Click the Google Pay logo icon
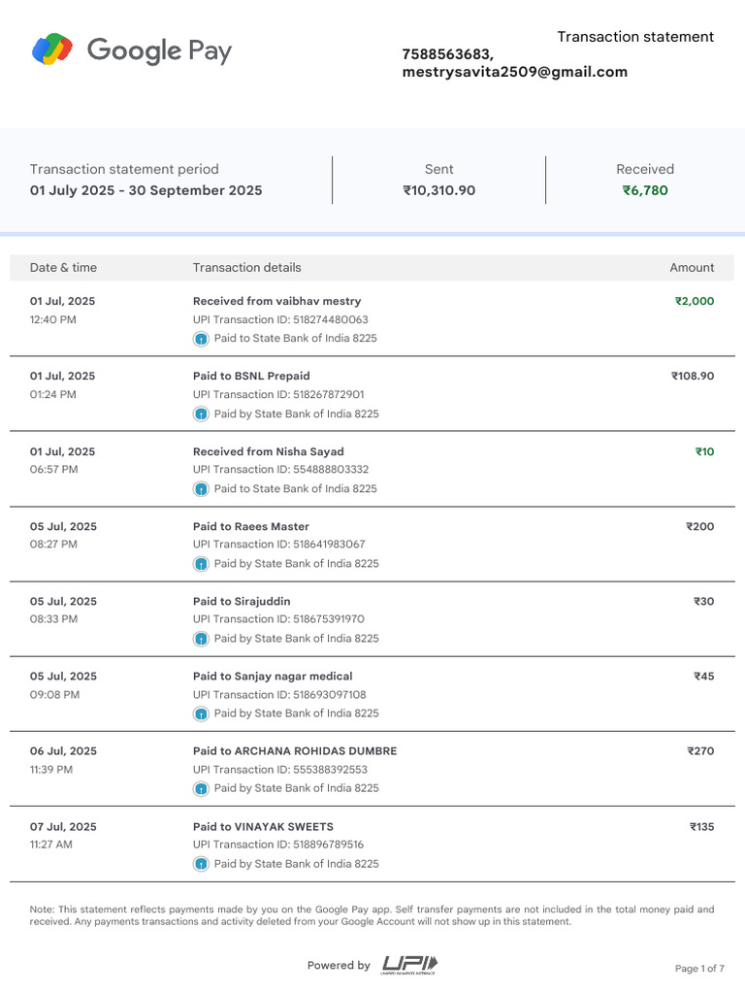The image size is (745, 994). click(52, 50)
